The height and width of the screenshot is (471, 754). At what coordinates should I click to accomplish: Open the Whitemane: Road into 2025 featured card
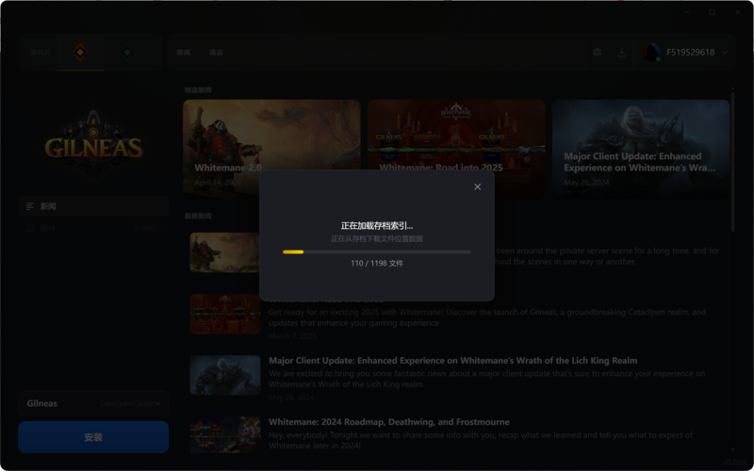[x=456, y=149]
